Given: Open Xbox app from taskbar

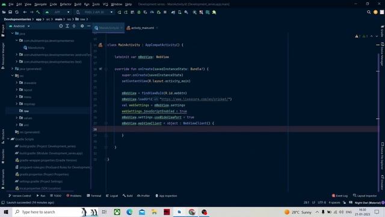Looking at the screenshot, I should 117,212.
